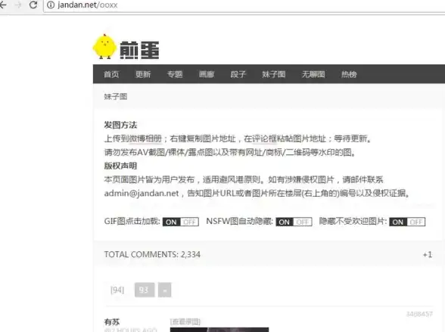The height and width of the screenshot is (332, 445).
Task: Click the forward arrow in the browser
Action: pyautogui.click(x=18, y=5)
